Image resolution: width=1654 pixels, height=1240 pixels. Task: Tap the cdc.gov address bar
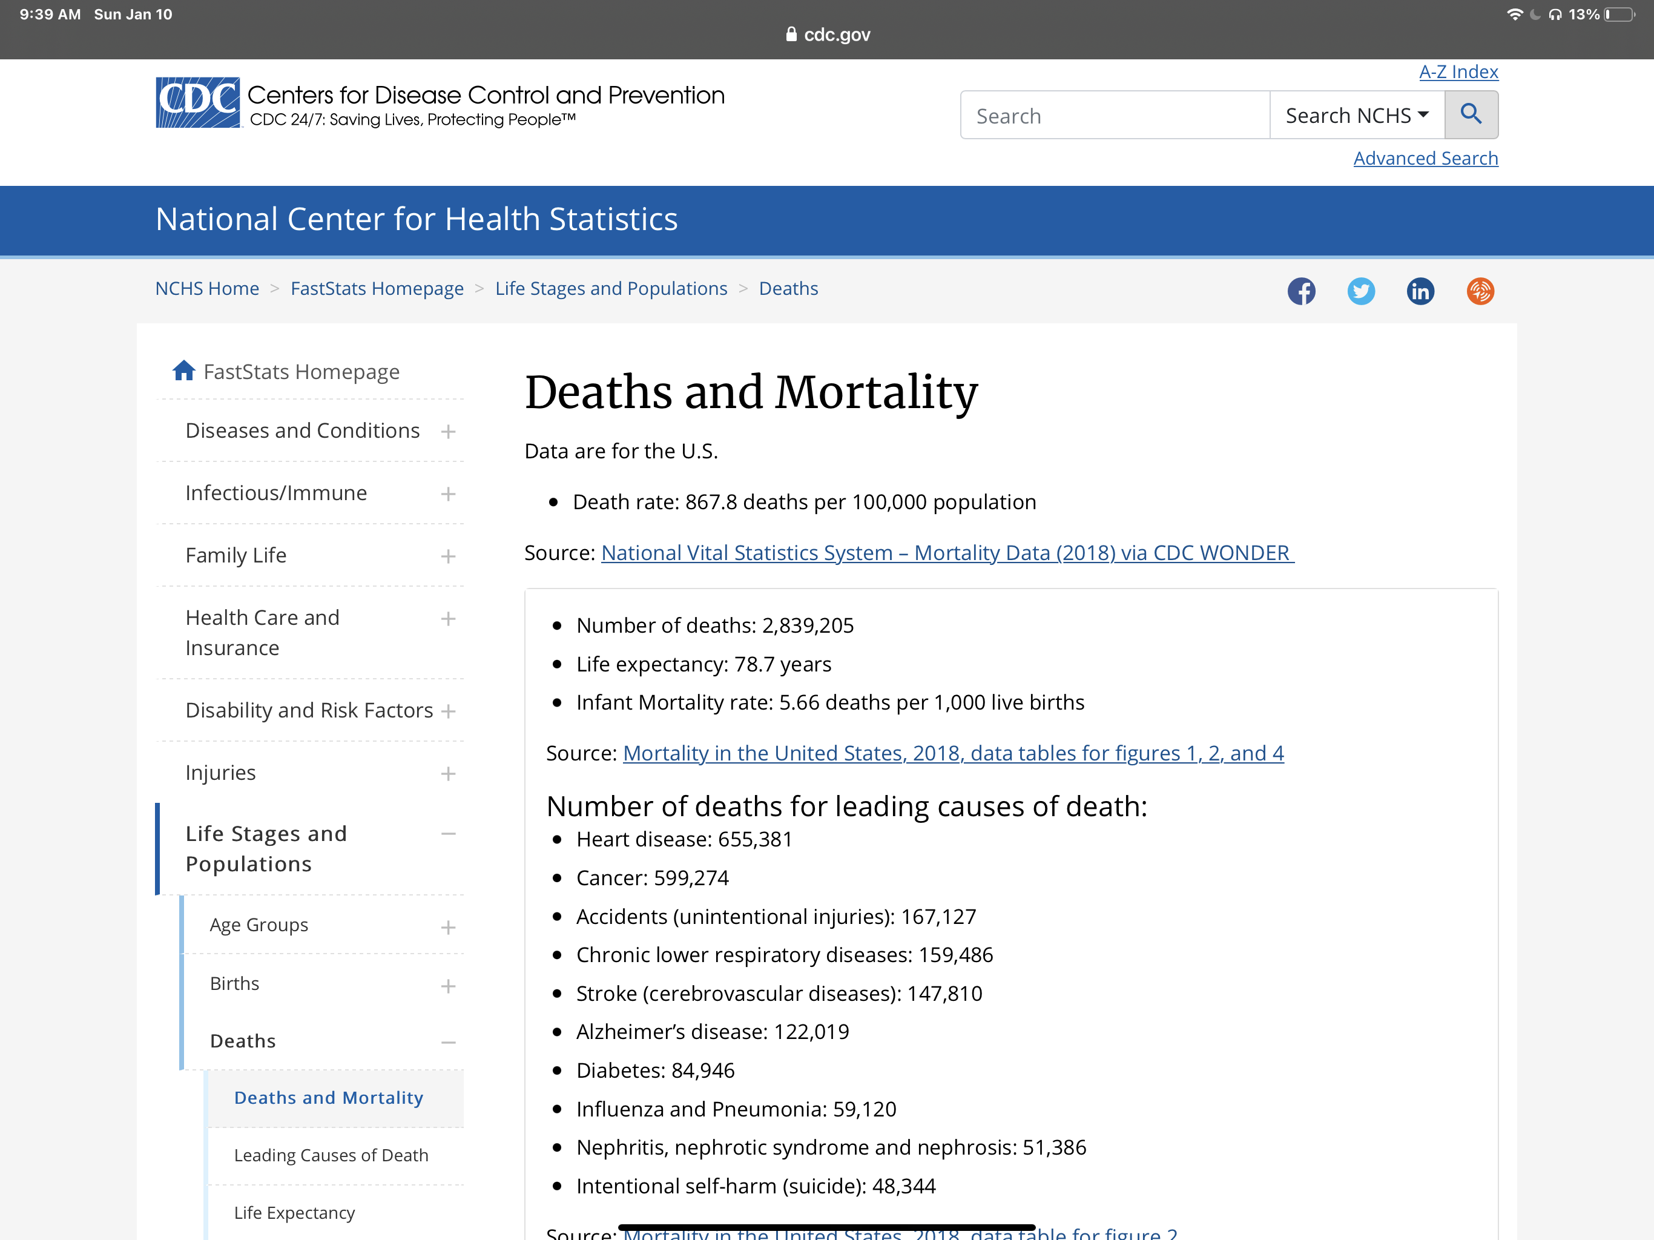point(828,35)
